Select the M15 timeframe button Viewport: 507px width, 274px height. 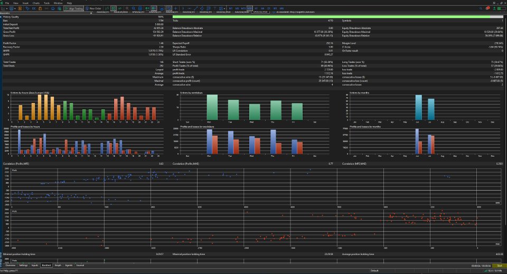tap(243, 8)
